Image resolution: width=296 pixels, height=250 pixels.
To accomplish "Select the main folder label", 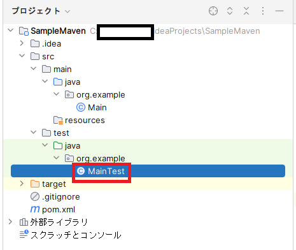I will (62, 70).
